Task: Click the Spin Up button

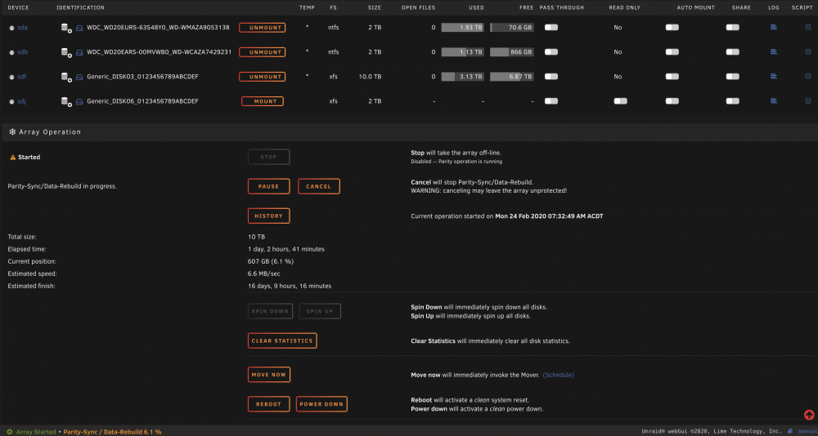Action: tap(320, 312)
